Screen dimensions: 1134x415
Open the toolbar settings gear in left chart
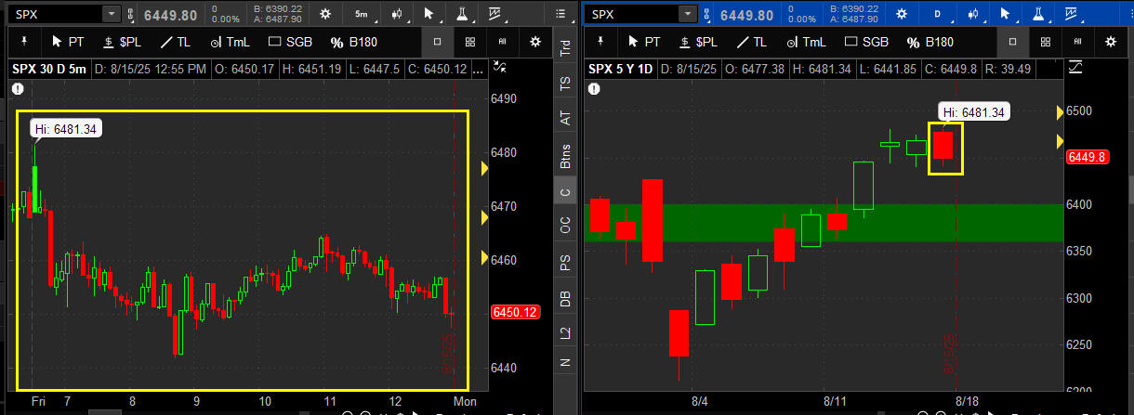click(x=535, y=42)
